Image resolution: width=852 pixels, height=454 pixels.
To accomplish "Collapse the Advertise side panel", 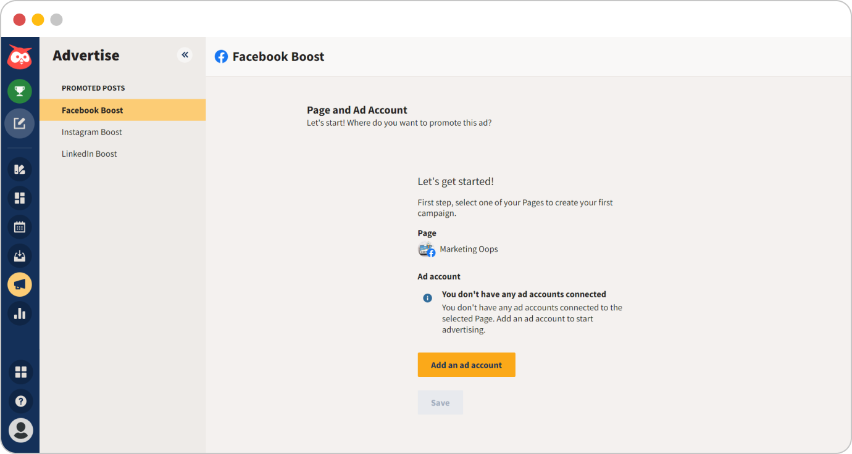I will coord(185,55).
